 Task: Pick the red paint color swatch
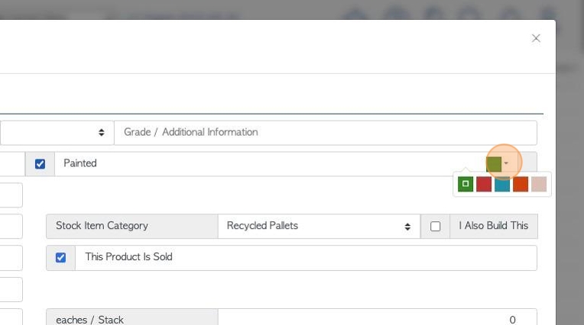click(x=484, y=184)
